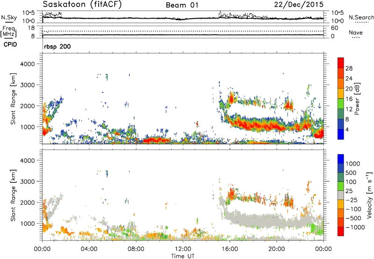Click the 'Slant Range [km]' label of Velocity panel

13,195
